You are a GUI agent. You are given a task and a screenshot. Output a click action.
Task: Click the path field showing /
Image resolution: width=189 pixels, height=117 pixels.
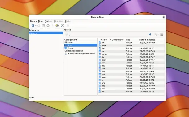coord(108,34)
